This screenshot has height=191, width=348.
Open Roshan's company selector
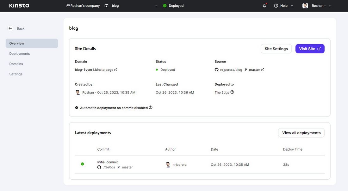pyautogui.click(x=83, y=6)
